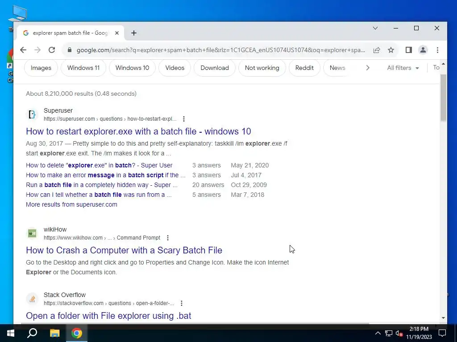The height and width of the screenshot is (342, 457).
Task: Open File Explorer from the taskbar
Action: (x=54, y=333)
